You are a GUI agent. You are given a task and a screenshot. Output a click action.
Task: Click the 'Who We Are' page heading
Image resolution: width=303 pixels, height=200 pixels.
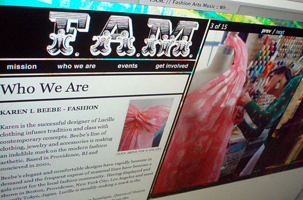[44, 88]
